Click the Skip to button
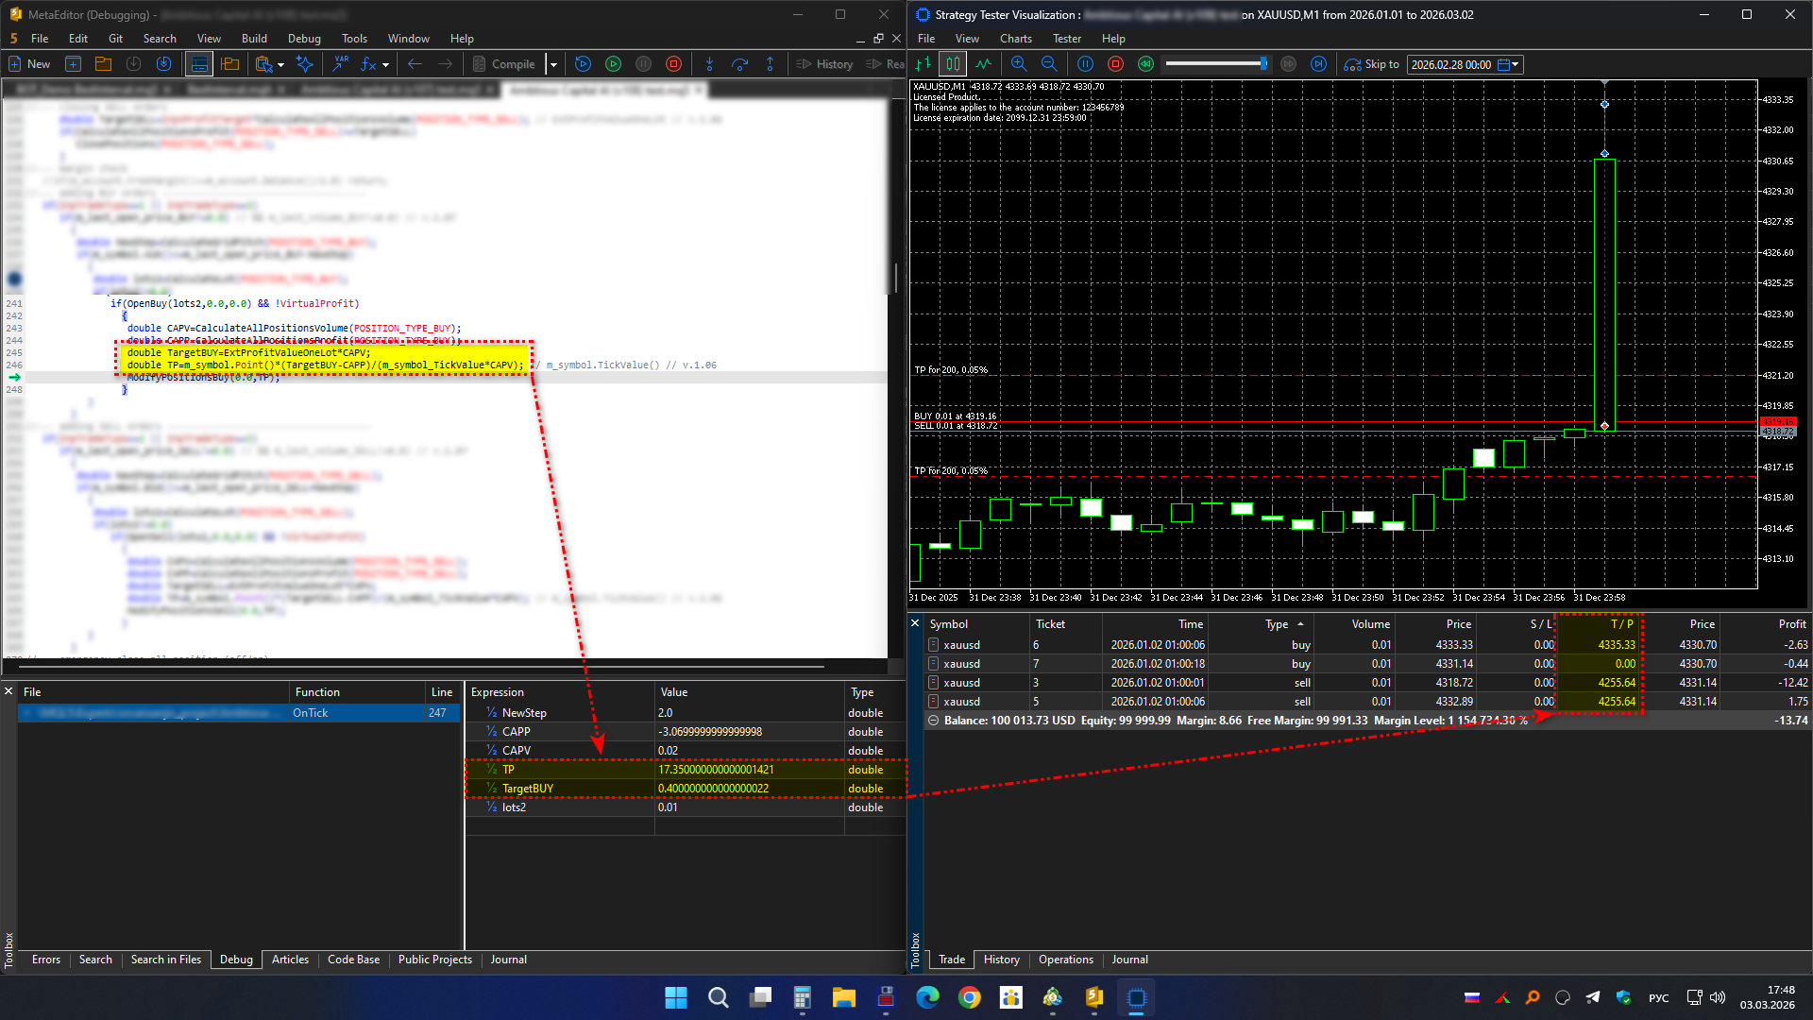The image size is (1813, 1020). [x=1372, y=64]
